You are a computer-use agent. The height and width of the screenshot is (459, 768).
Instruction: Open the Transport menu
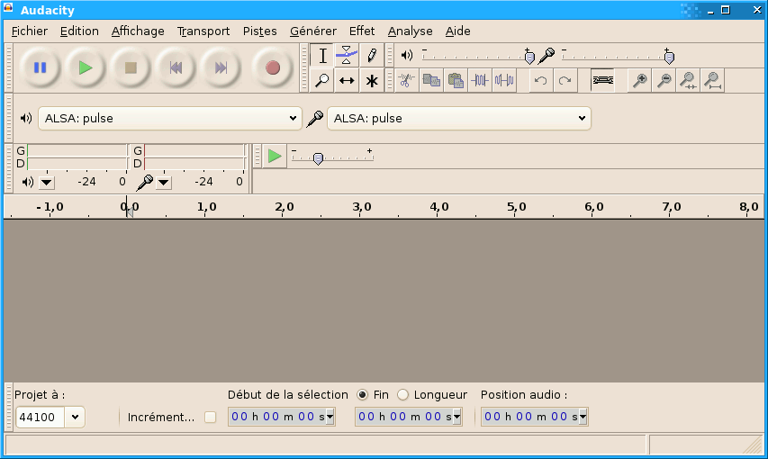point(203,31)
